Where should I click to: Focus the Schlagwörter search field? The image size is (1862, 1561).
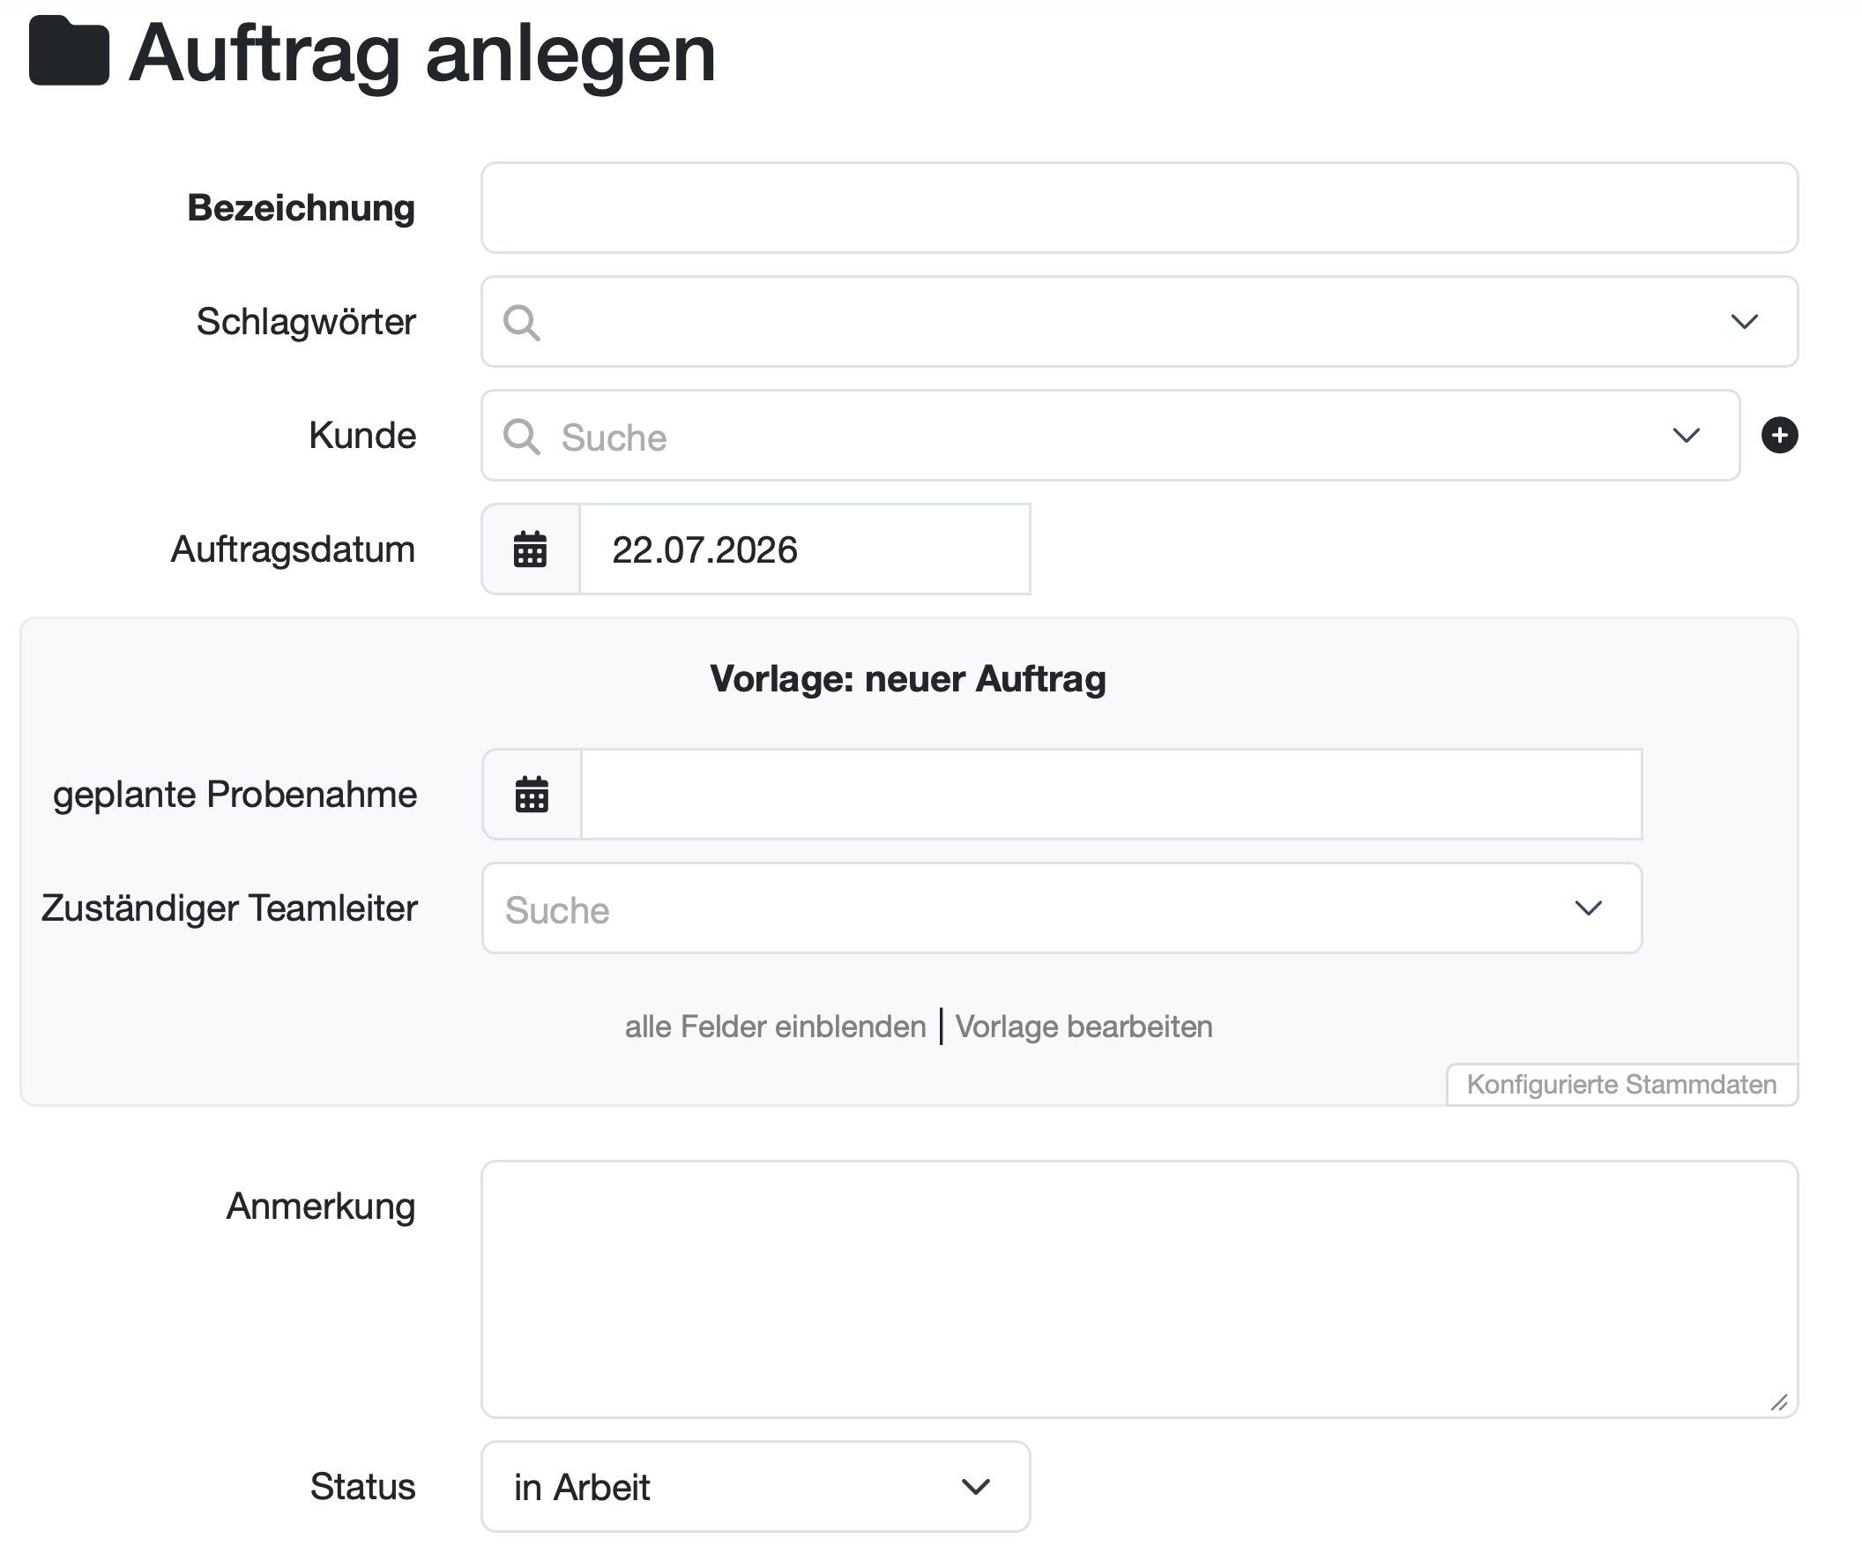tap(1139, 321)
